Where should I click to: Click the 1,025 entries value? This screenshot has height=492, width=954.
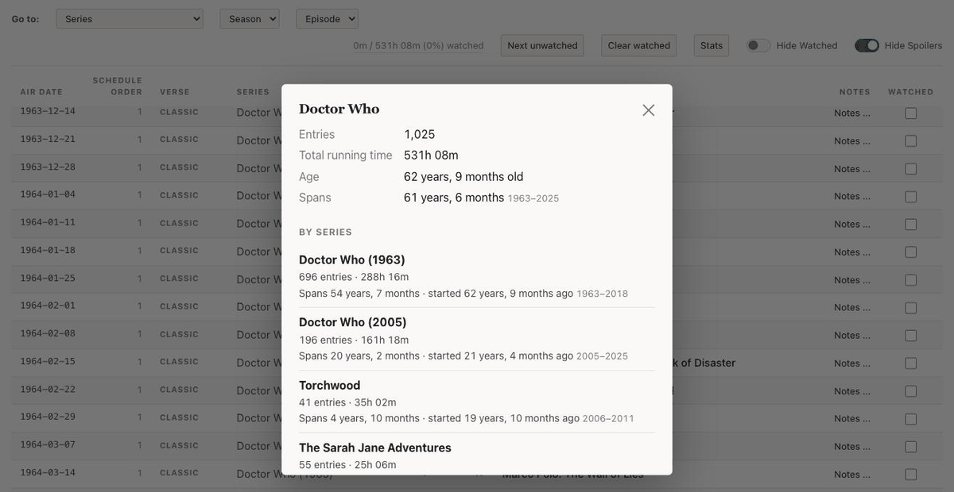click(x=420, y=134)
